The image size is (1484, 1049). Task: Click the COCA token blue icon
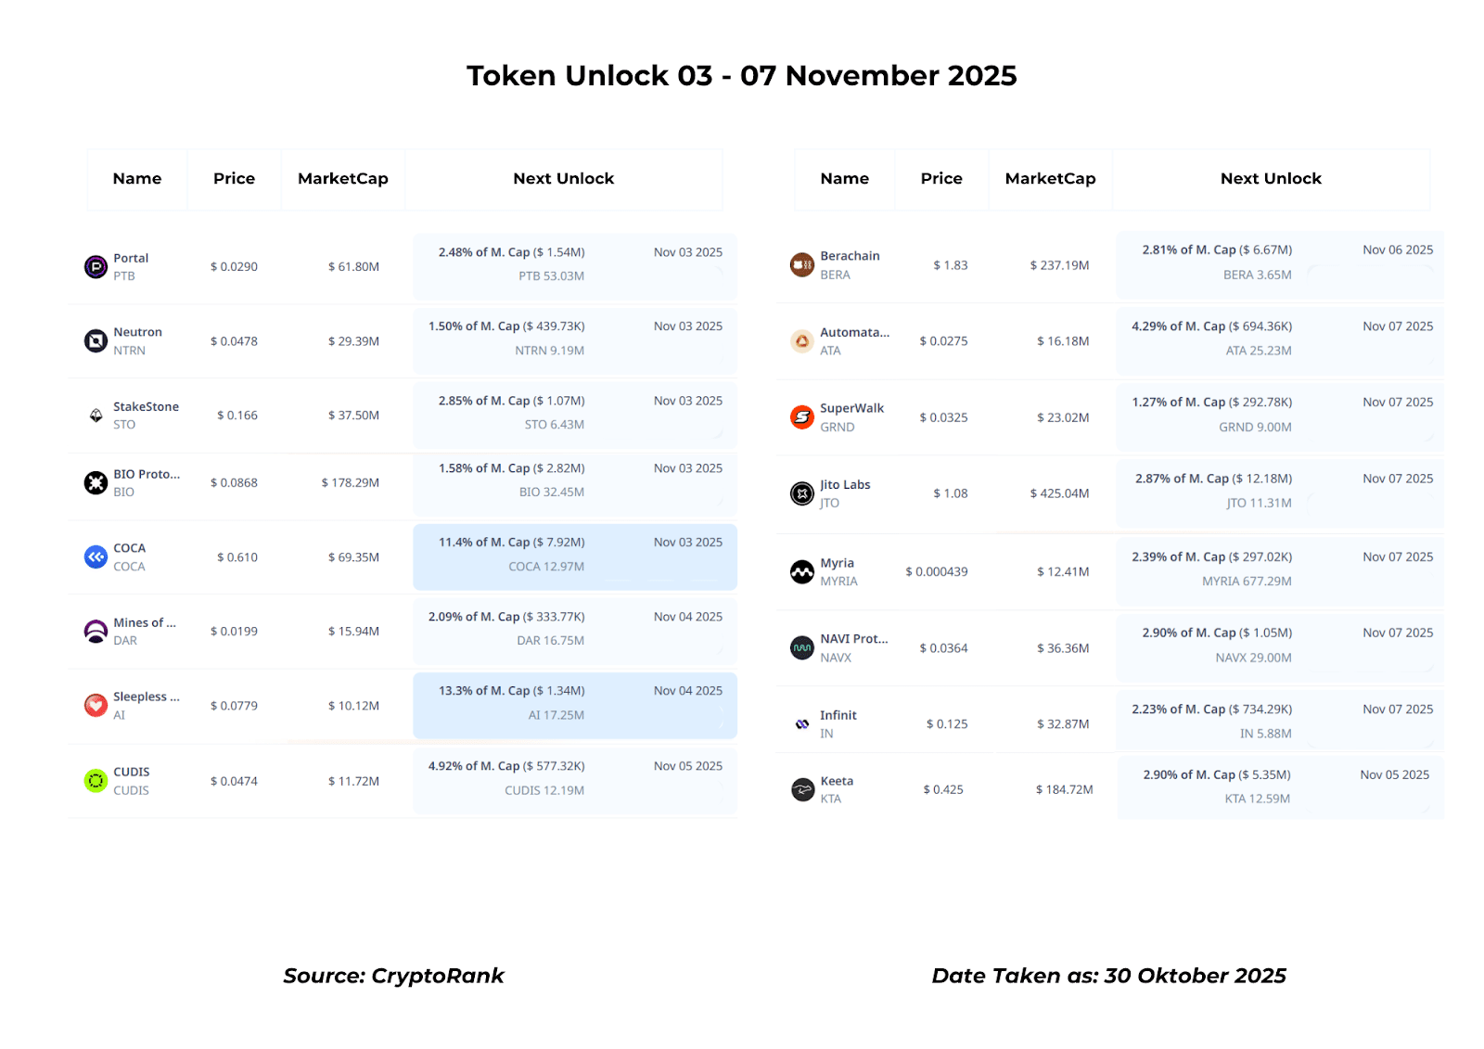96,556
